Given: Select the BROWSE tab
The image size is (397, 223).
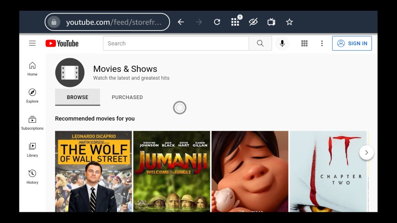Looking at the screenshot, I should coord(77,97).
